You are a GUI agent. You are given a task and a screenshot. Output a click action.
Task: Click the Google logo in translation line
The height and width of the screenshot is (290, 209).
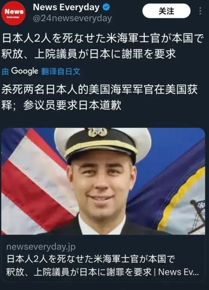24,71
